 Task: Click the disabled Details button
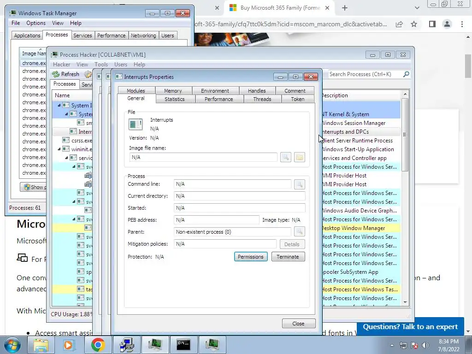(x=292, y=244)
